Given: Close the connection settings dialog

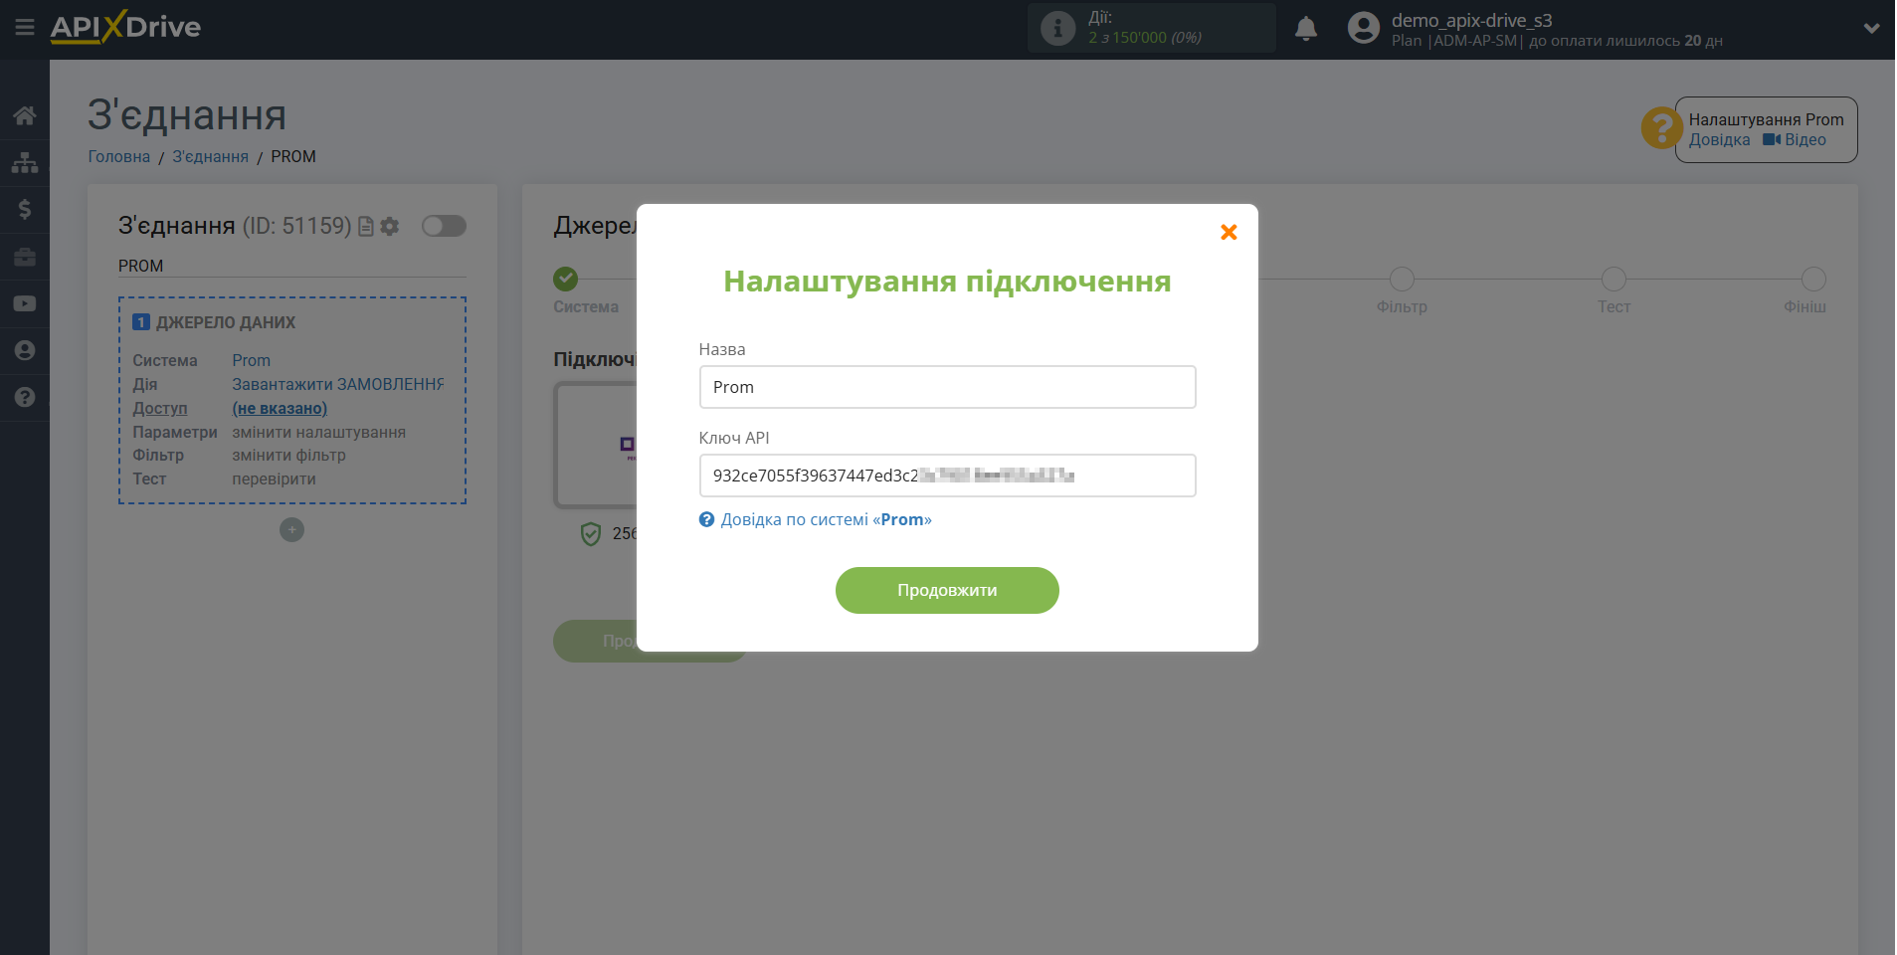Looking at the screenshot, I should 1229,232.
